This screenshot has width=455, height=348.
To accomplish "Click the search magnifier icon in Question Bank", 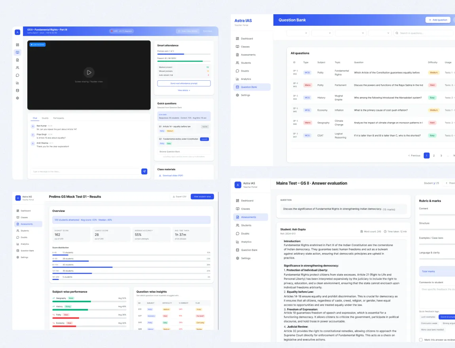I will coord(397,33).
